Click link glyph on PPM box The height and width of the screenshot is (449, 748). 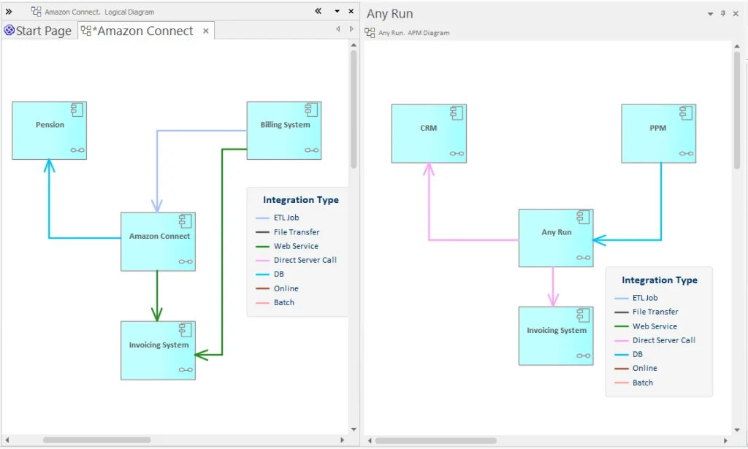tap(686, 153)
